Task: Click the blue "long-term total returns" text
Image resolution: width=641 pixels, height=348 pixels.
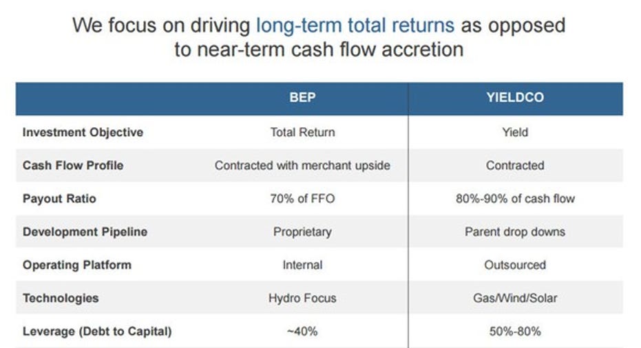Action: click(355, 26)
